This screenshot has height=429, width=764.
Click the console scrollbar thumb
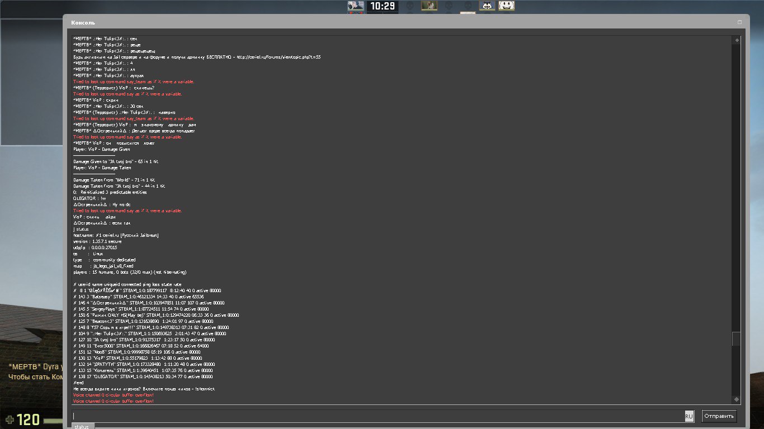[736, 339]
